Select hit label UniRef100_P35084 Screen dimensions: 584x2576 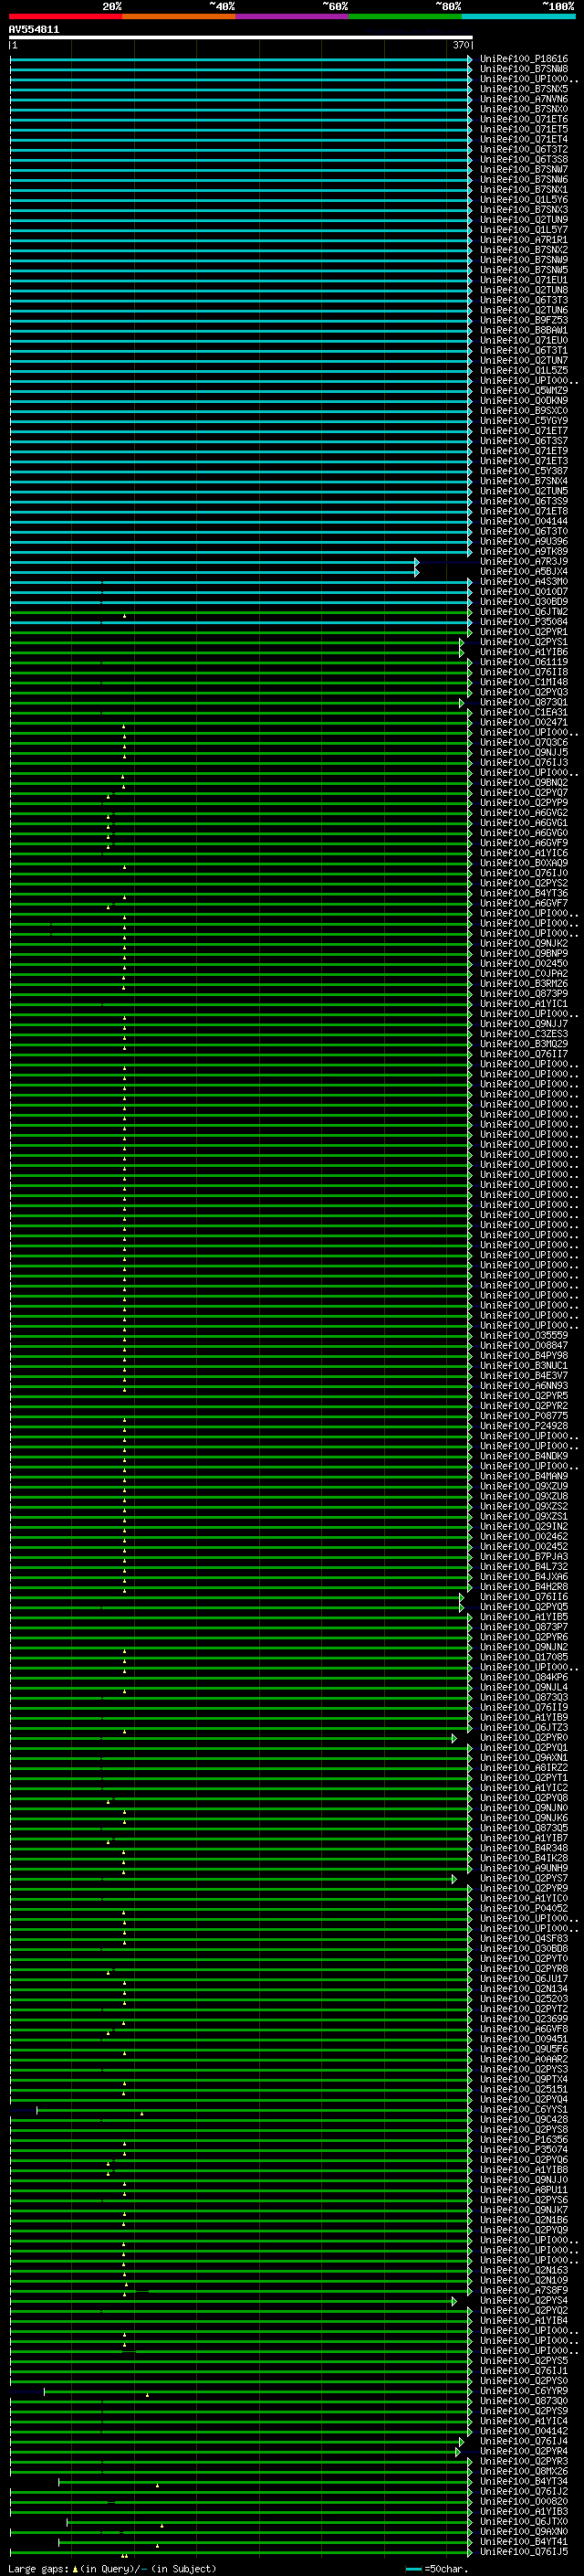tap(523, 621)
